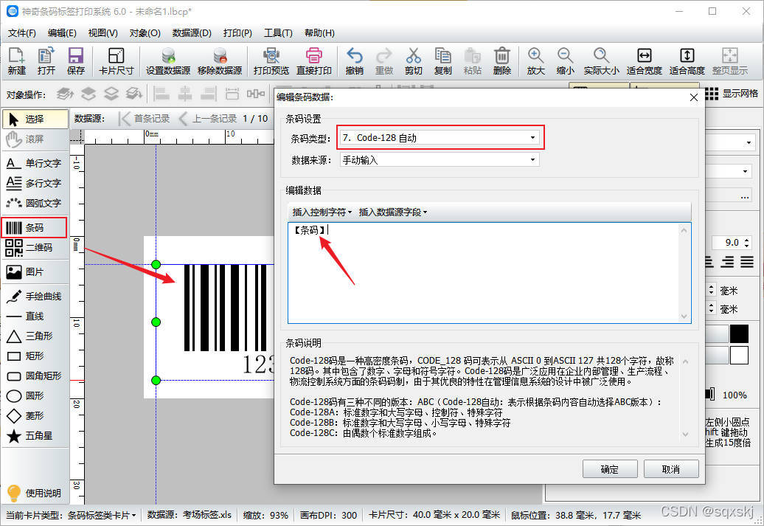Open 使用说明 help lightbulb

coord(35,493)
